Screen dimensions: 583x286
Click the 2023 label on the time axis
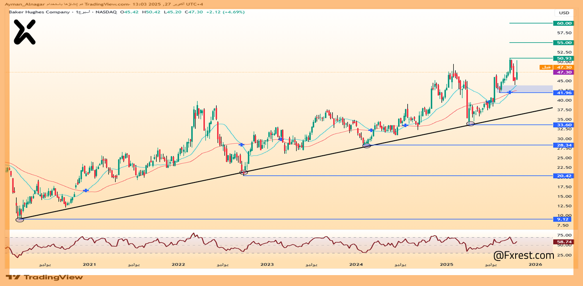pyautogui.click(x=267, y=264)
